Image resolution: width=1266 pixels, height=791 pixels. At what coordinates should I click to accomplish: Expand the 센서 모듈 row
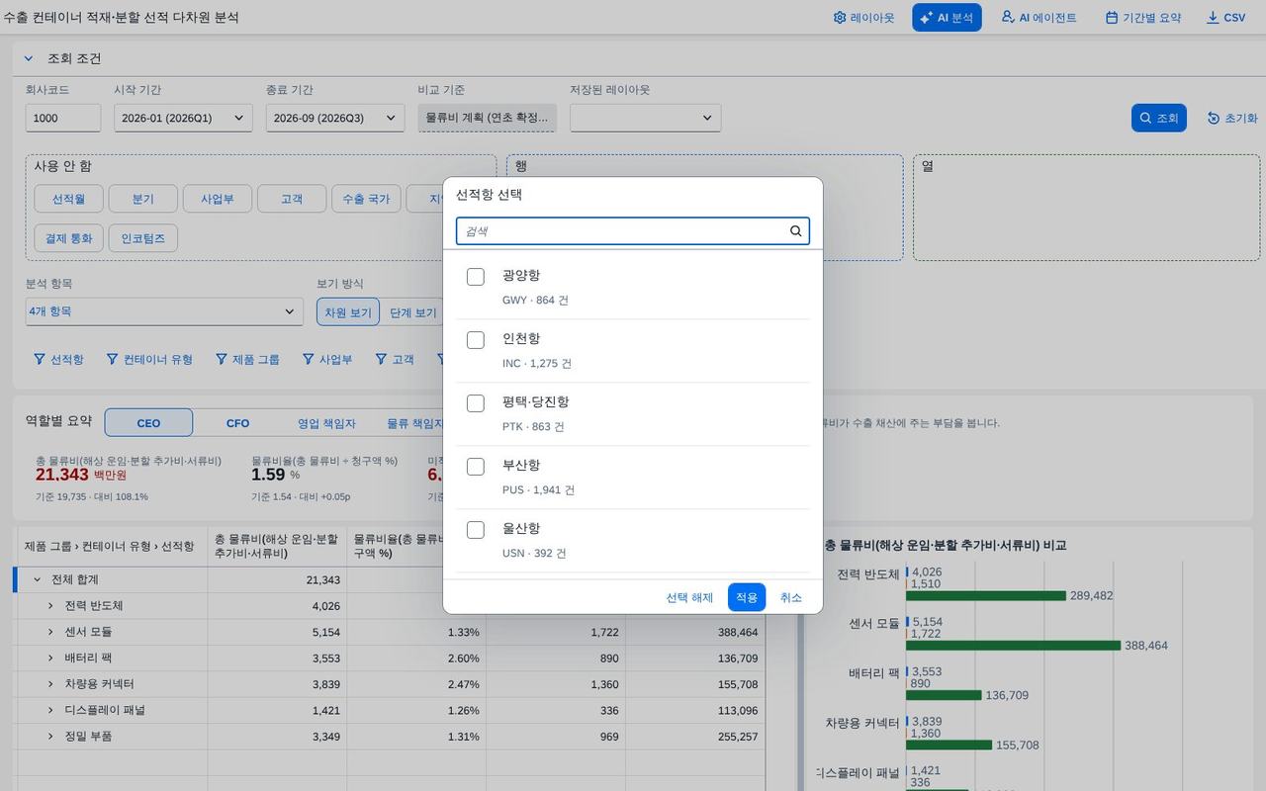50,632
